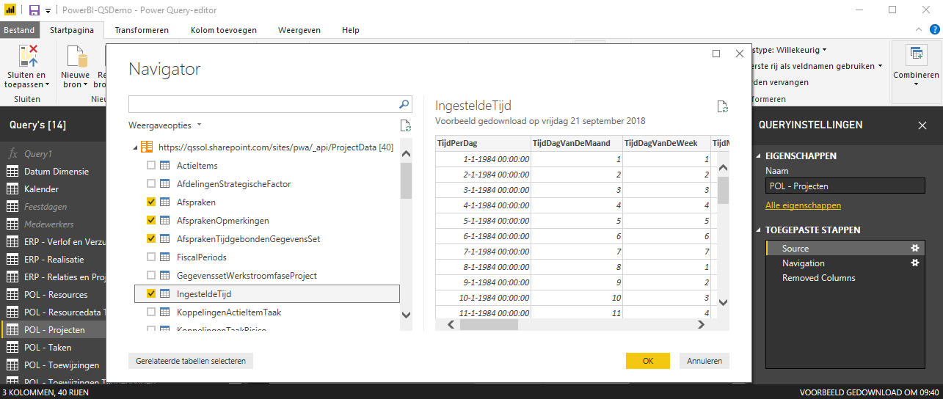Click the table icon next to FiscalPeriods
943x399 pixels.
point(165,257)
